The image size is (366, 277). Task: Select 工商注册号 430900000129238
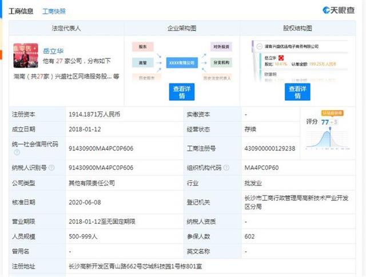[270, 148]
